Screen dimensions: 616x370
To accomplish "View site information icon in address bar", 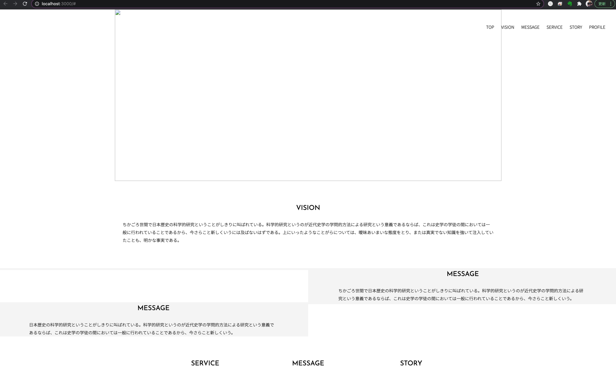I will (37, 4).
